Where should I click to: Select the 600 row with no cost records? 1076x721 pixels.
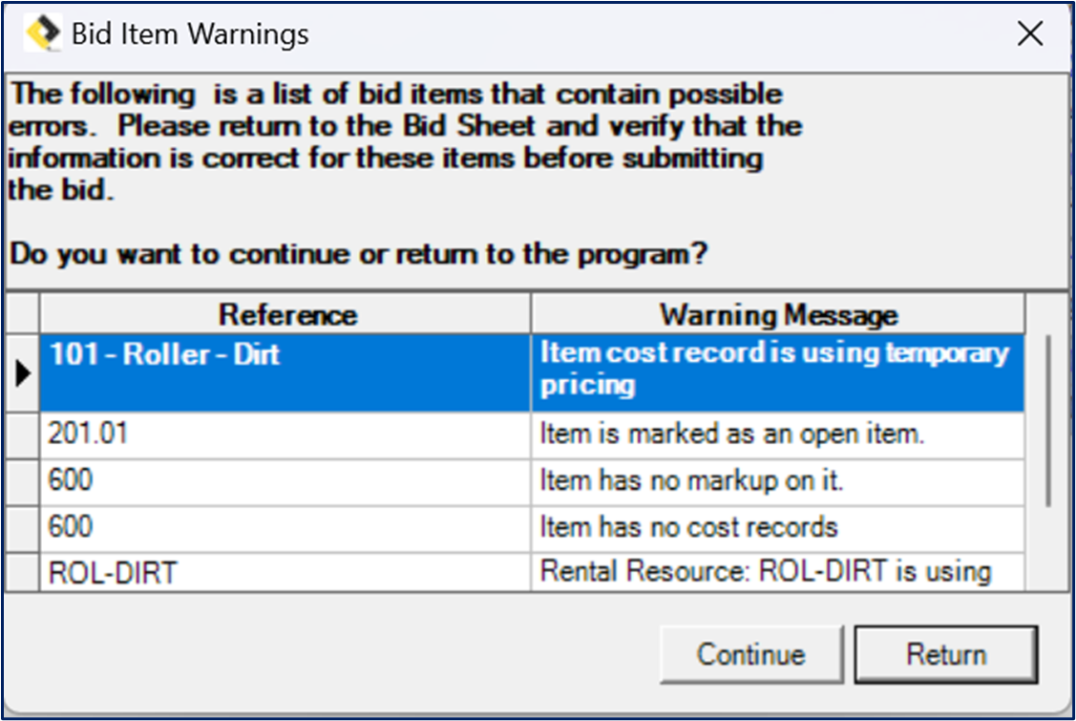[x=286, y=526]
